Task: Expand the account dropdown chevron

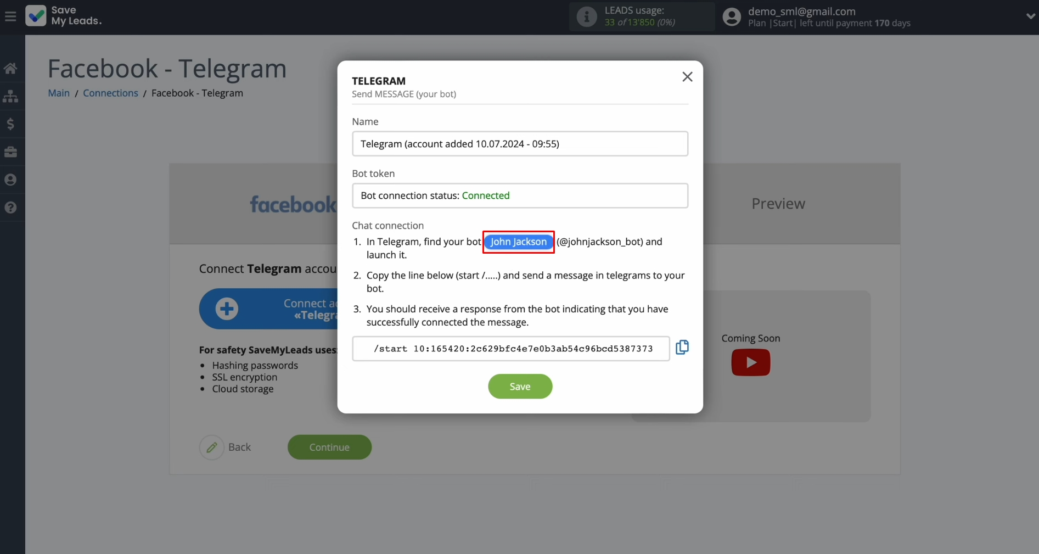Action: [1030, 16]
